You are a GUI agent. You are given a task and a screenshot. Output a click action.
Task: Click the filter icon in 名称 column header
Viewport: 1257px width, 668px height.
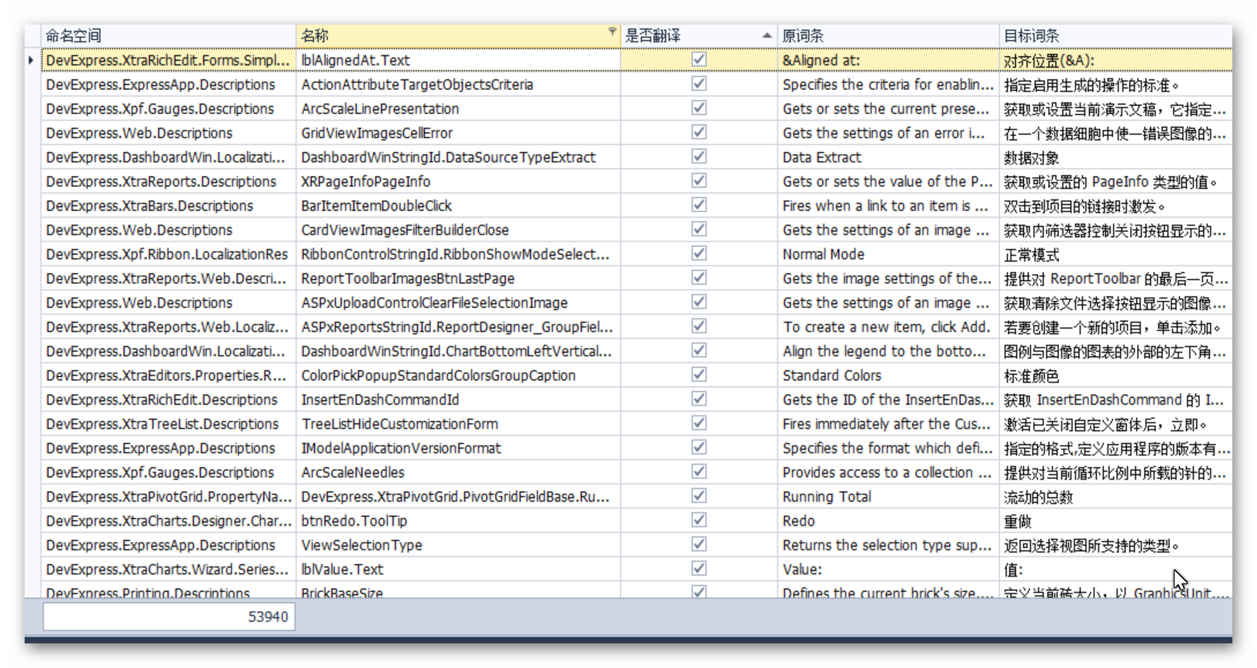612,32
